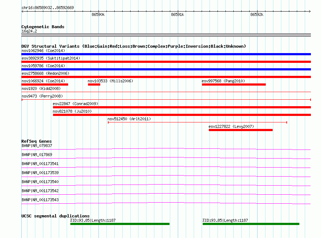Viewport: 321px width, 238px height.
Task: Click the small nsv103533 red bar
Action: [94, 85]
